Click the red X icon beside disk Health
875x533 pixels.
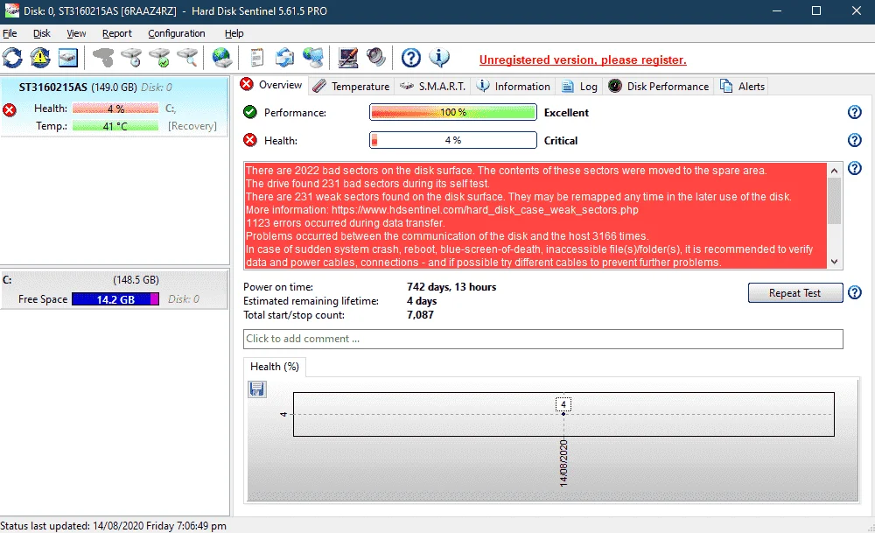[10, 110]
